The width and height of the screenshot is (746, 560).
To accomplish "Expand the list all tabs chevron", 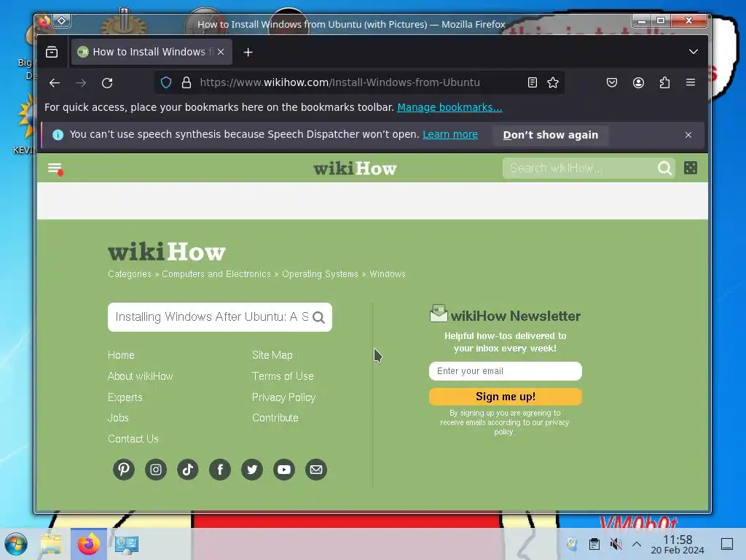I will coord(694,52).
